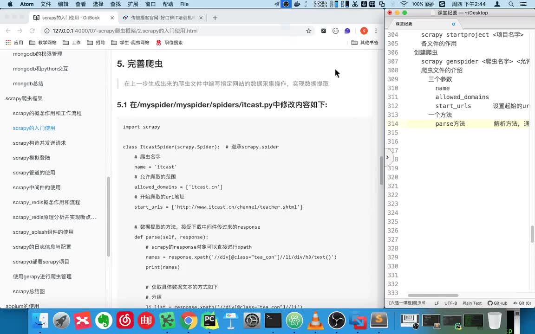Open XMind from the Dock

pos(83,321)
